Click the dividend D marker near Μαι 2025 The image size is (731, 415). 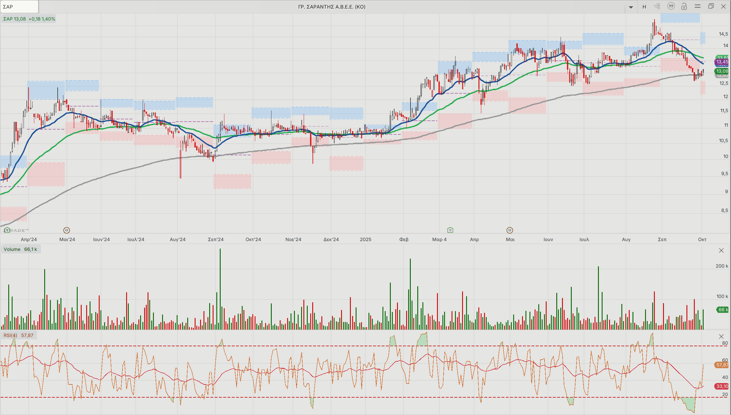point(510,230)
